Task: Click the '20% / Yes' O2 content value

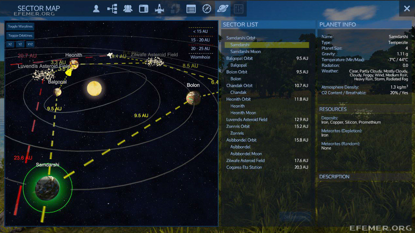Action: coord(399,93)
